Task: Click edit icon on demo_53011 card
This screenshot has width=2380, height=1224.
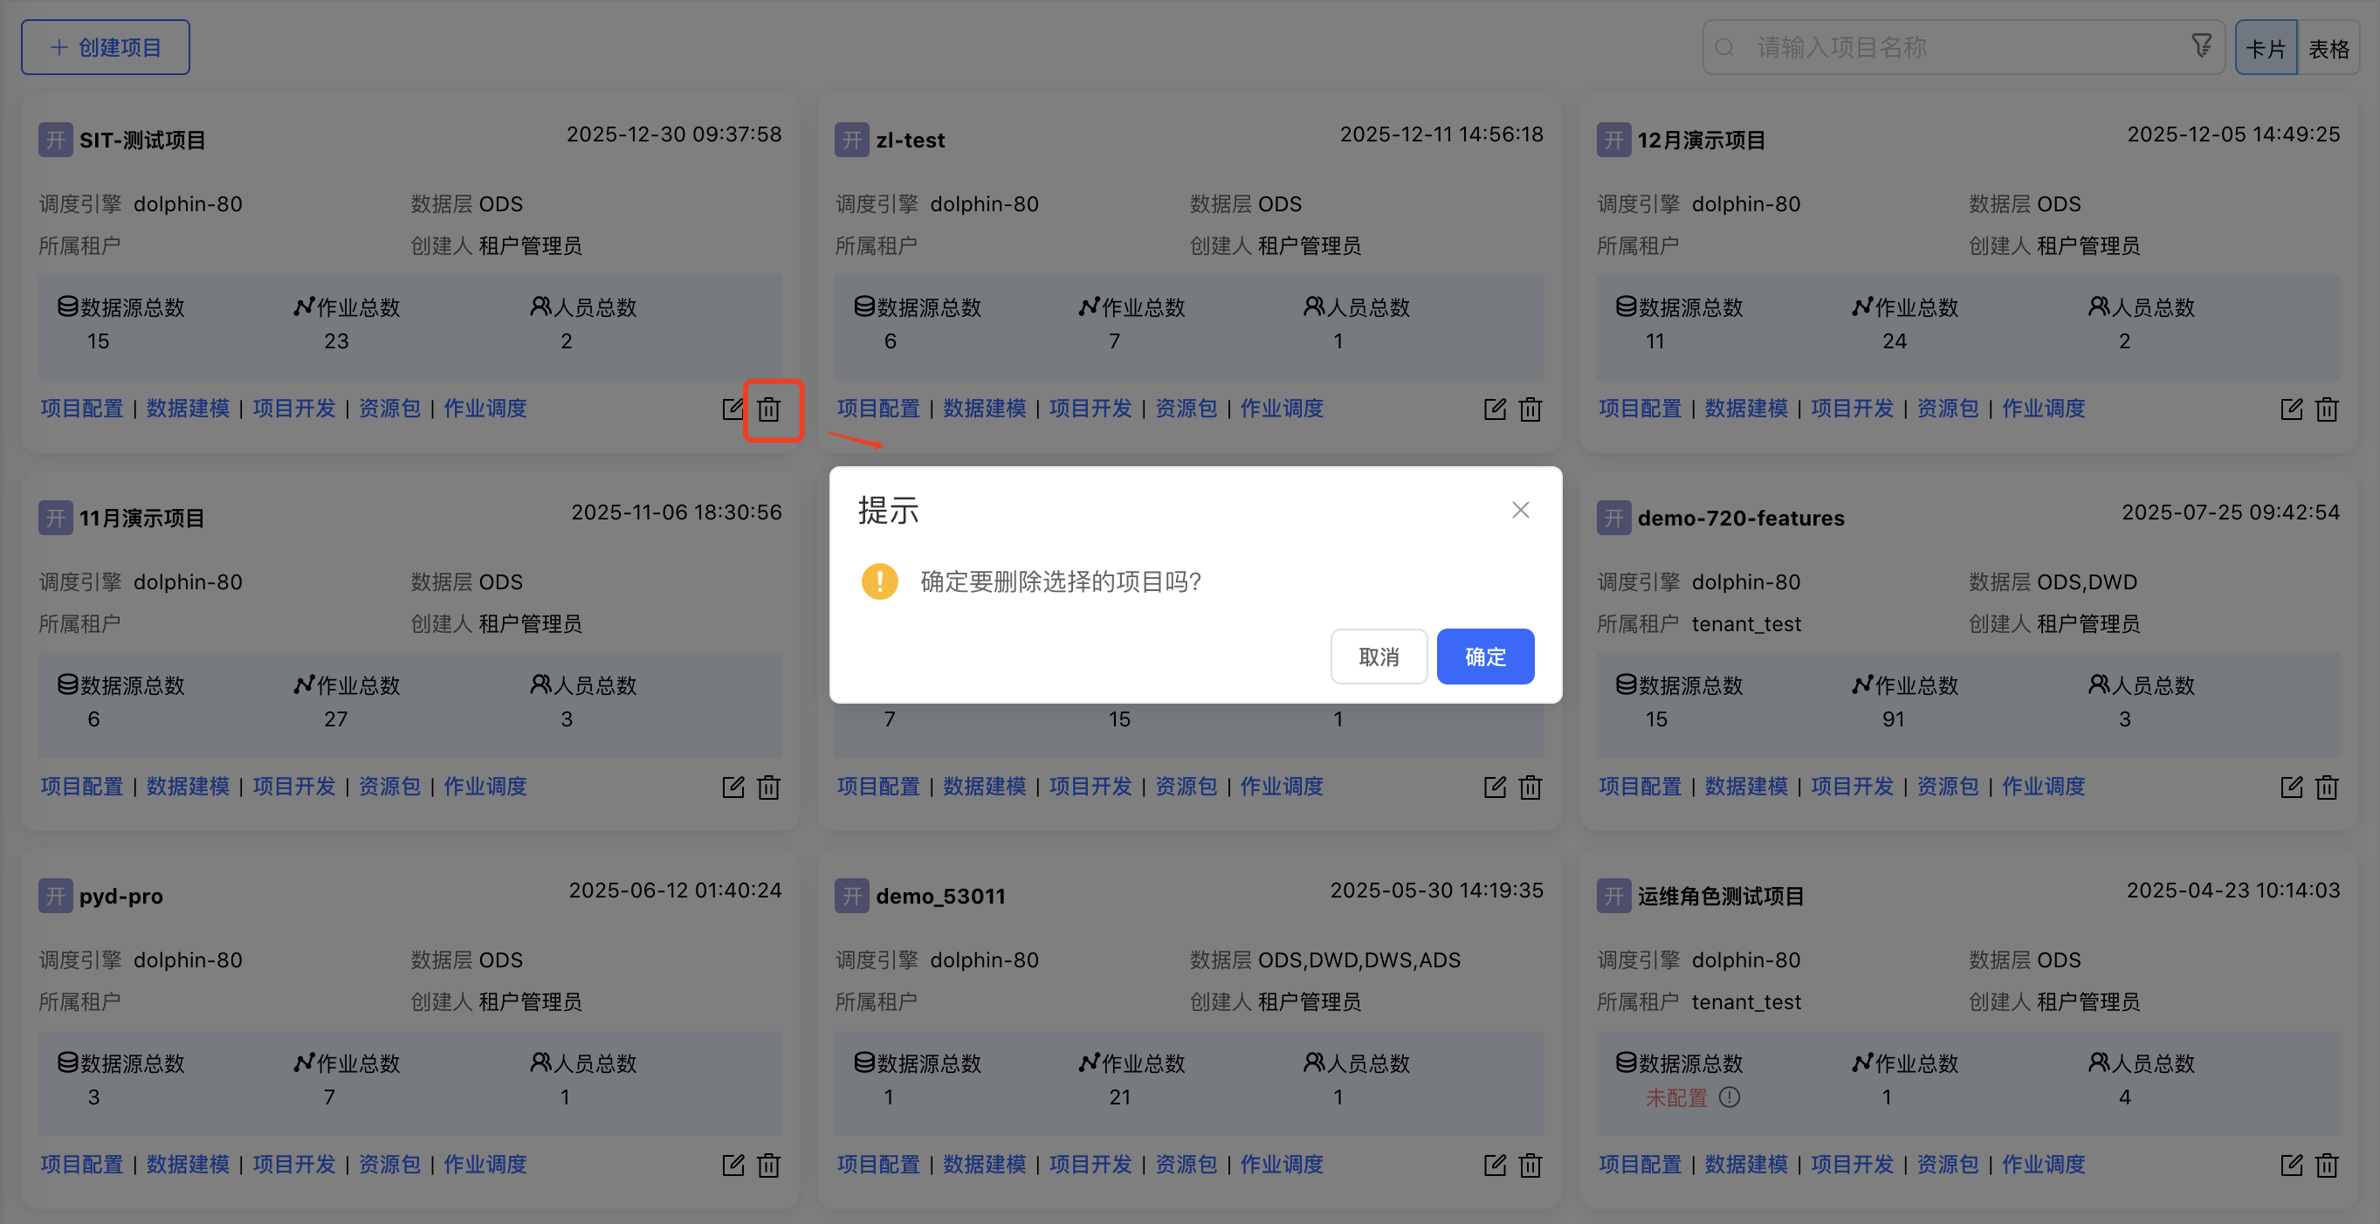Action: 1494,1165
